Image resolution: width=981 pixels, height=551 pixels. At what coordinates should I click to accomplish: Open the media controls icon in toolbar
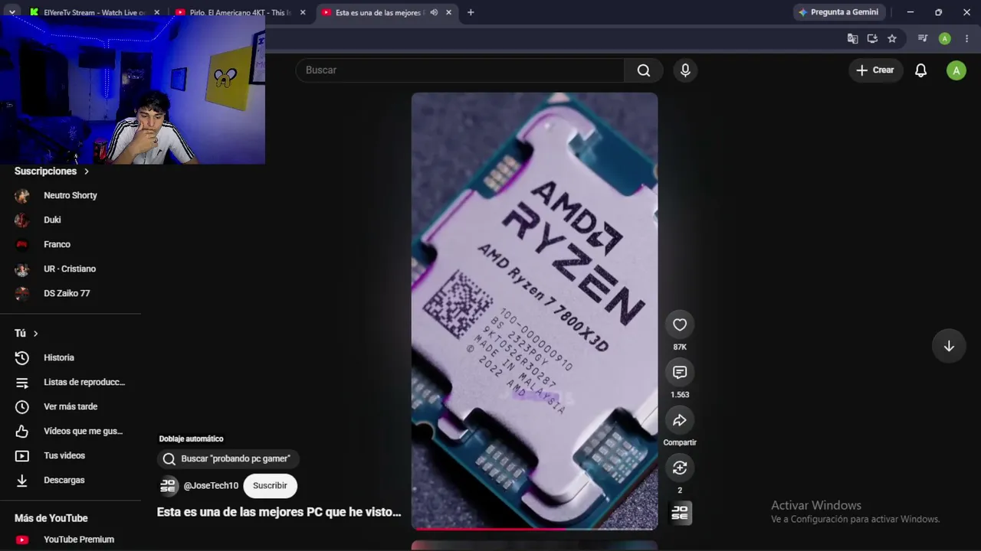923,38
